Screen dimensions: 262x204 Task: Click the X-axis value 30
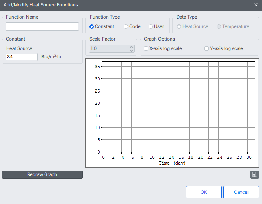pyautogui.click(x=249, y=157)
